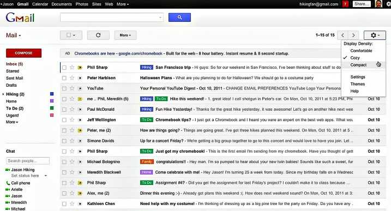
Task: Open Settings from the gear menu
Action: [x=358, y=77]
